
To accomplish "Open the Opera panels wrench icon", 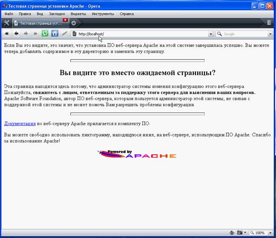I will [x=7, y=23].
